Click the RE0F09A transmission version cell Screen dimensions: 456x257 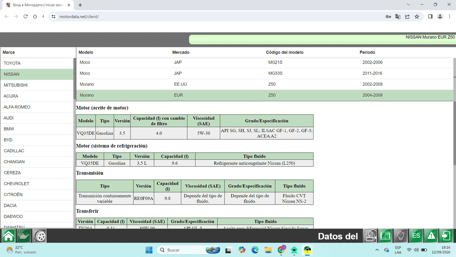144,198
